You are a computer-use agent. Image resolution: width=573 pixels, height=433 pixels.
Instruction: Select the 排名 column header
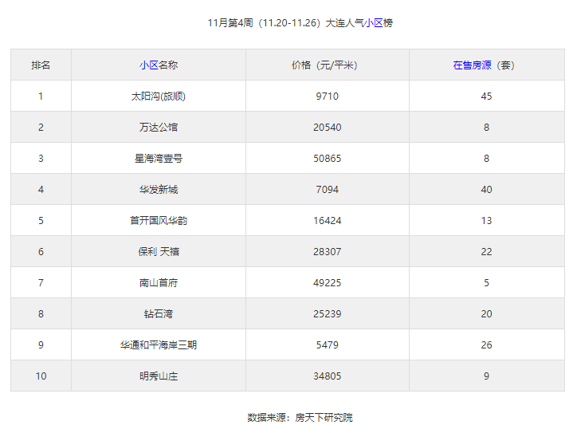[x=41, y=65]
